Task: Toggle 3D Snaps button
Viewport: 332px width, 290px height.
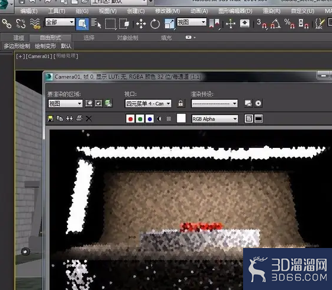Action: point(262,24)
